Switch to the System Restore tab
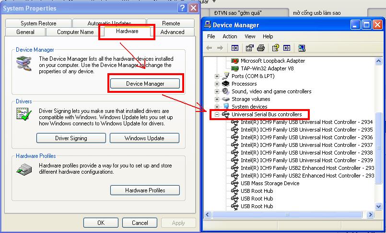 38,23
